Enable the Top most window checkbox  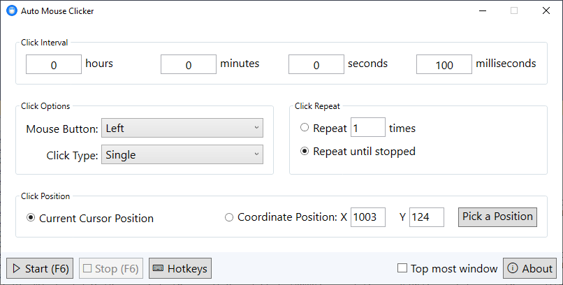coord(402,268)
